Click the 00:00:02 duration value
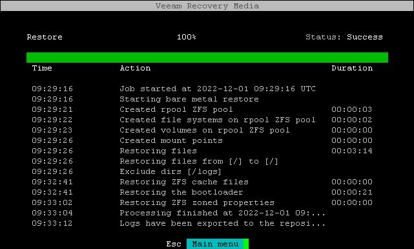This screenshot has height=249, width=414. 352,120
